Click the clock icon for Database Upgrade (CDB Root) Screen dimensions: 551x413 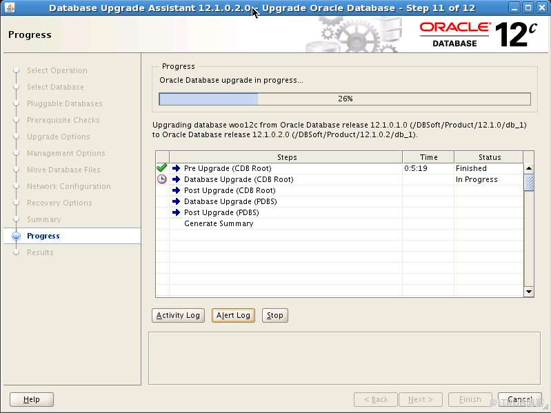tap(161, 179)
